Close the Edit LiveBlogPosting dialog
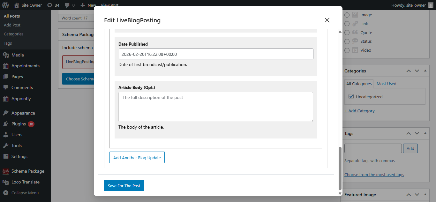Screen dimensions: 436x202 (x=327, y=20)
